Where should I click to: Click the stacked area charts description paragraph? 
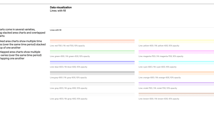[23, 45]
